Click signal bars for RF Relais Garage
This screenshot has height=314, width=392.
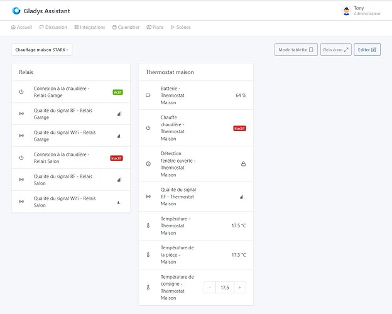tap(119, 114)
